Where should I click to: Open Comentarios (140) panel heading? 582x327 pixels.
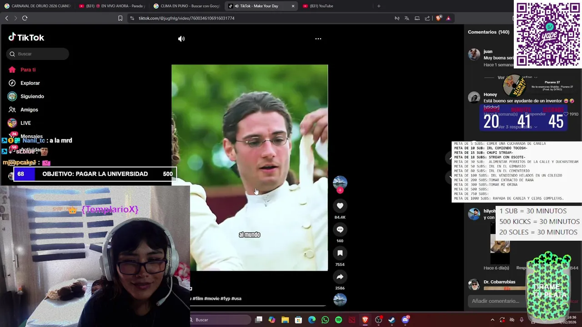click(488, 32)
